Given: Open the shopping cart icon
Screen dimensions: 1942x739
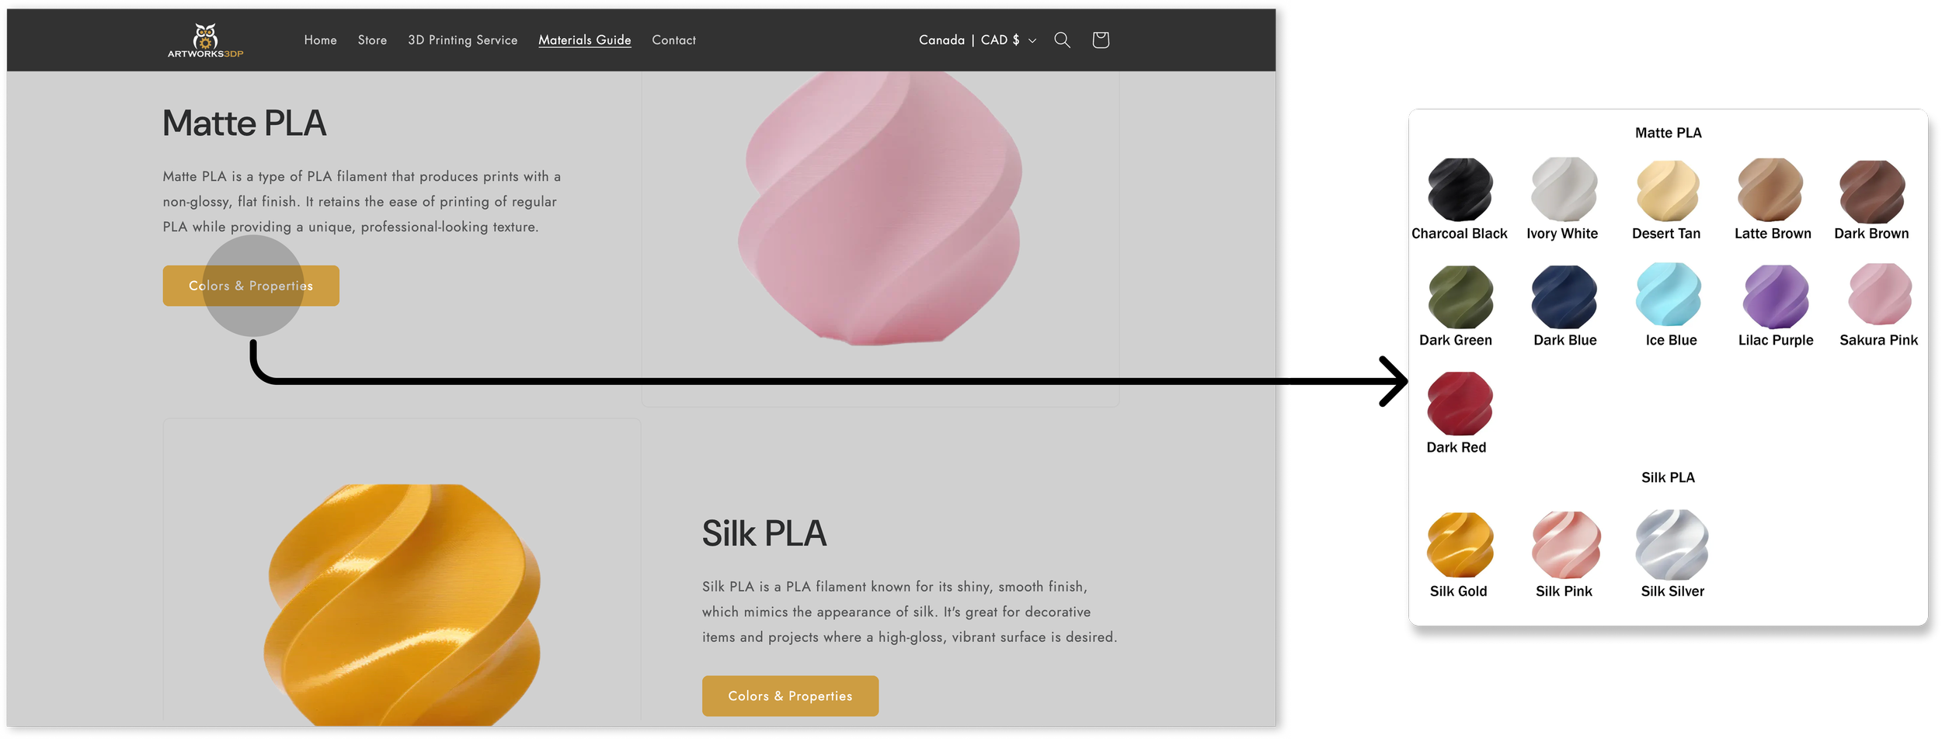Looking at the screenshot, I should click(x=1100, y=40).
